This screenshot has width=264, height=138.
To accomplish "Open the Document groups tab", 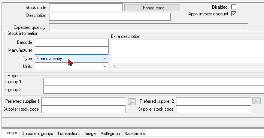I will click(37, 133).
